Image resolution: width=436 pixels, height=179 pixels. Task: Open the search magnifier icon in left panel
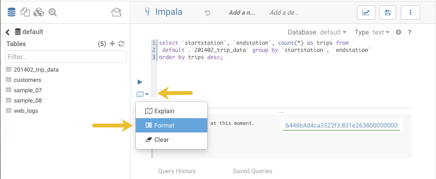53,13
